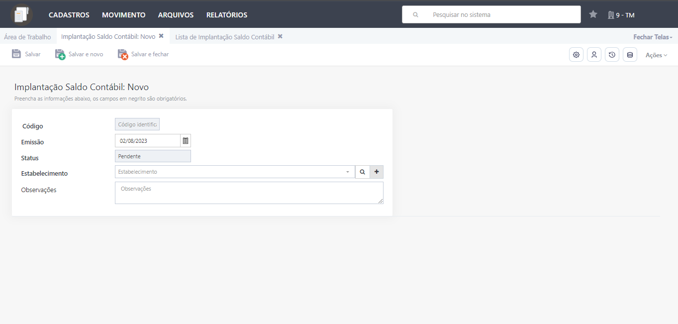
Task: Open the RELATÓRIOS menu
Action: pos(227,15)
